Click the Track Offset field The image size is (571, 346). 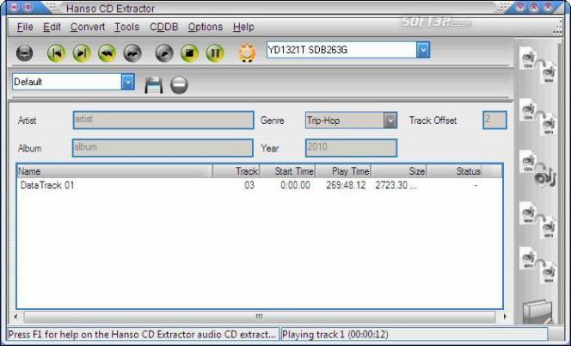click(x=494, y=120)
